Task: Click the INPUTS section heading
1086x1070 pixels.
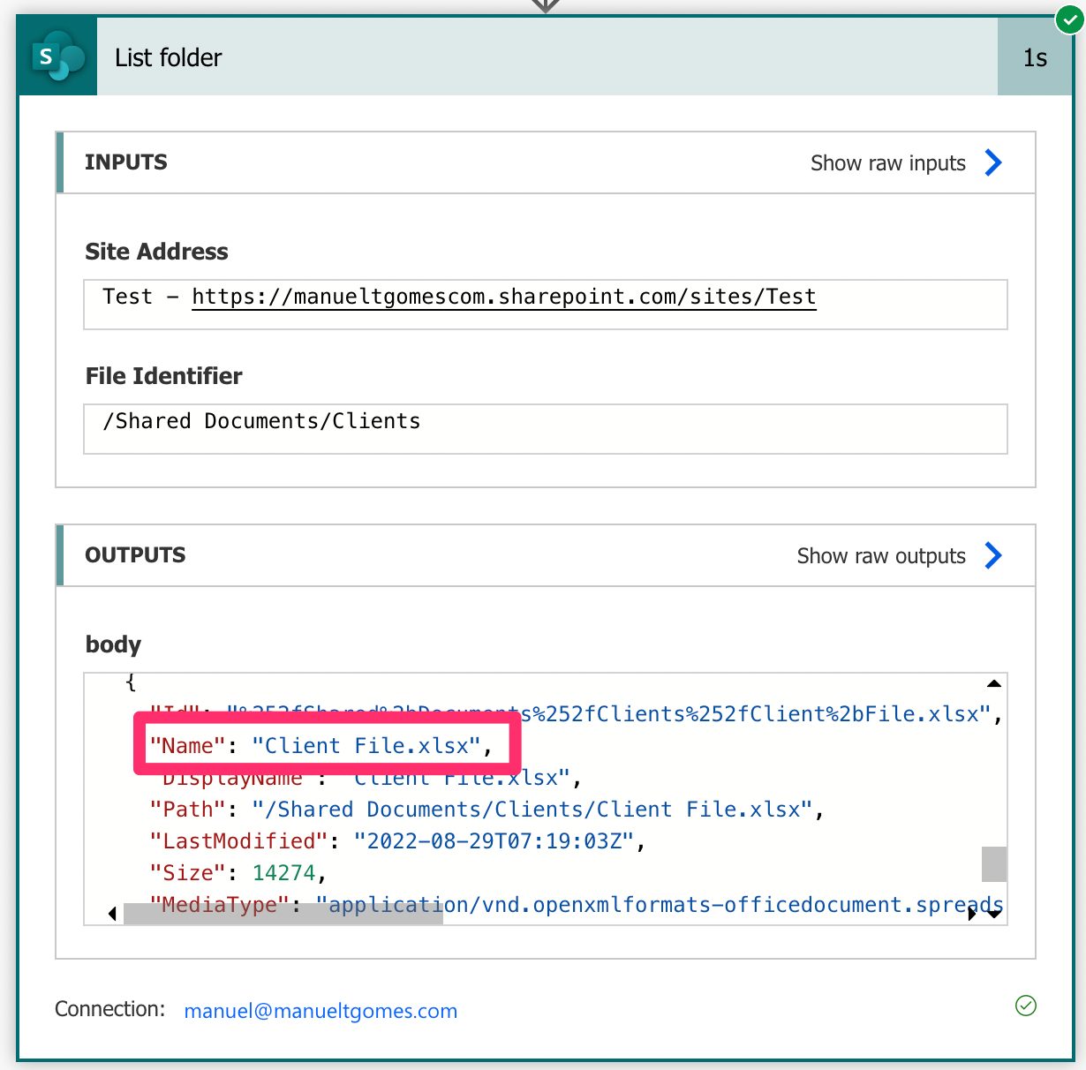Action: (126, 162)
